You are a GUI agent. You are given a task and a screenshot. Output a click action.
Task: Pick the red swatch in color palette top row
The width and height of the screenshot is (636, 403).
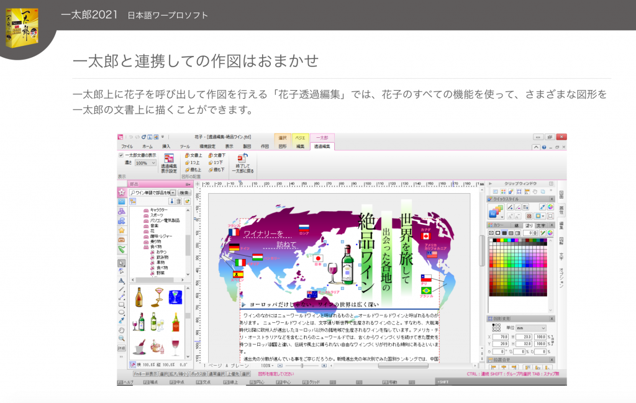coord(499,240)
